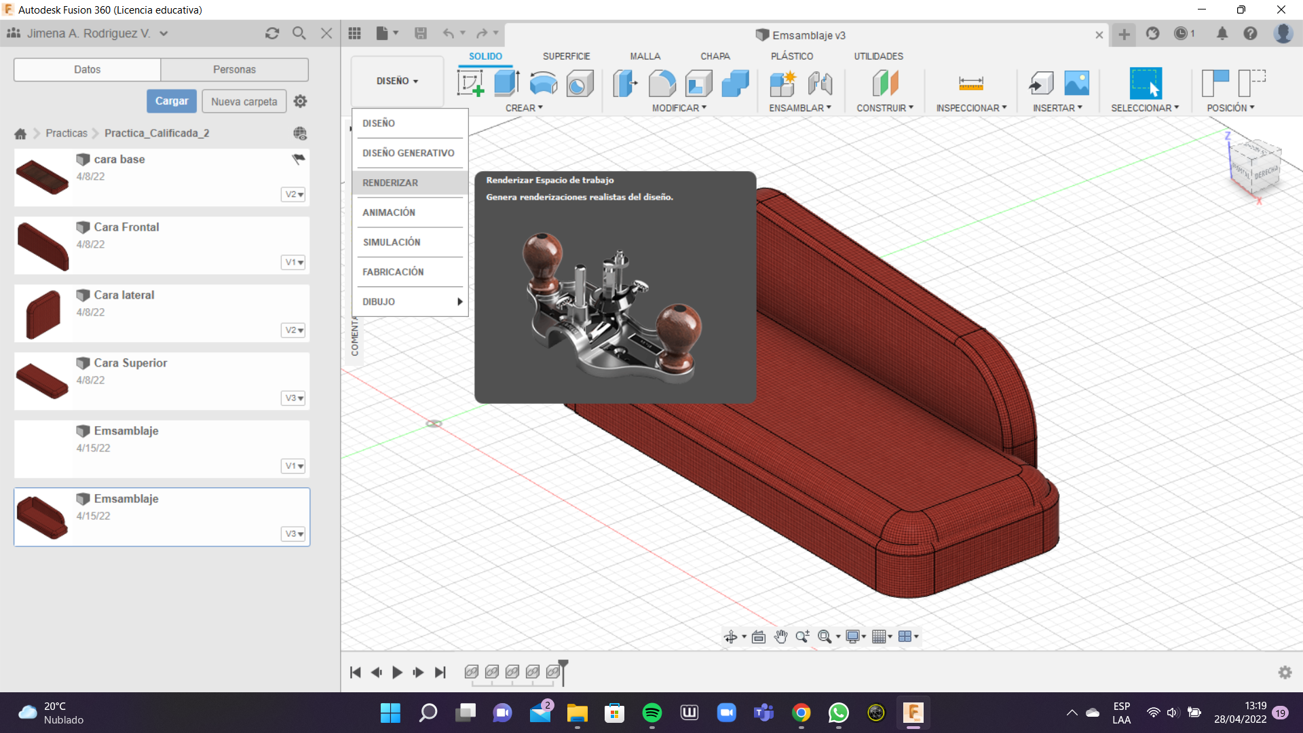Open version V2 dropdown for cara base

tap(294, 195)
